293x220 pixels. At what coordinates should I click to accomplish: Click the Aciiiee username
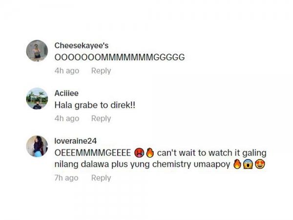point(66,93)
